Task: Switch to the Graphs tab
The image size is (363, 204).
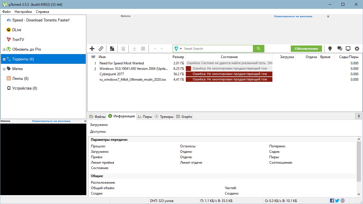Action: (x=184, y=116)
